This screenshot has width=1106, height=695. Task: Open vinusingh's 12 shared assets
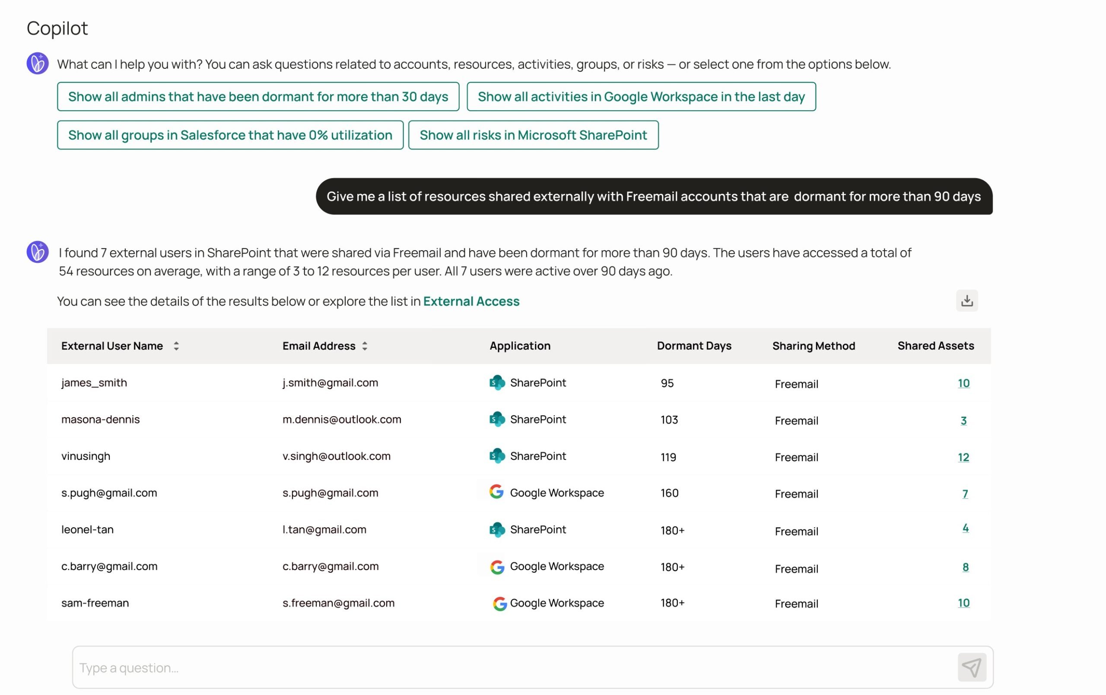963,457
